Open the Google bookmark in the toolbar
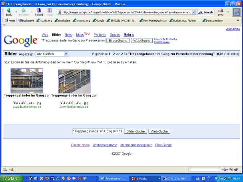243x182 pixels. click(x=98, y=20)
